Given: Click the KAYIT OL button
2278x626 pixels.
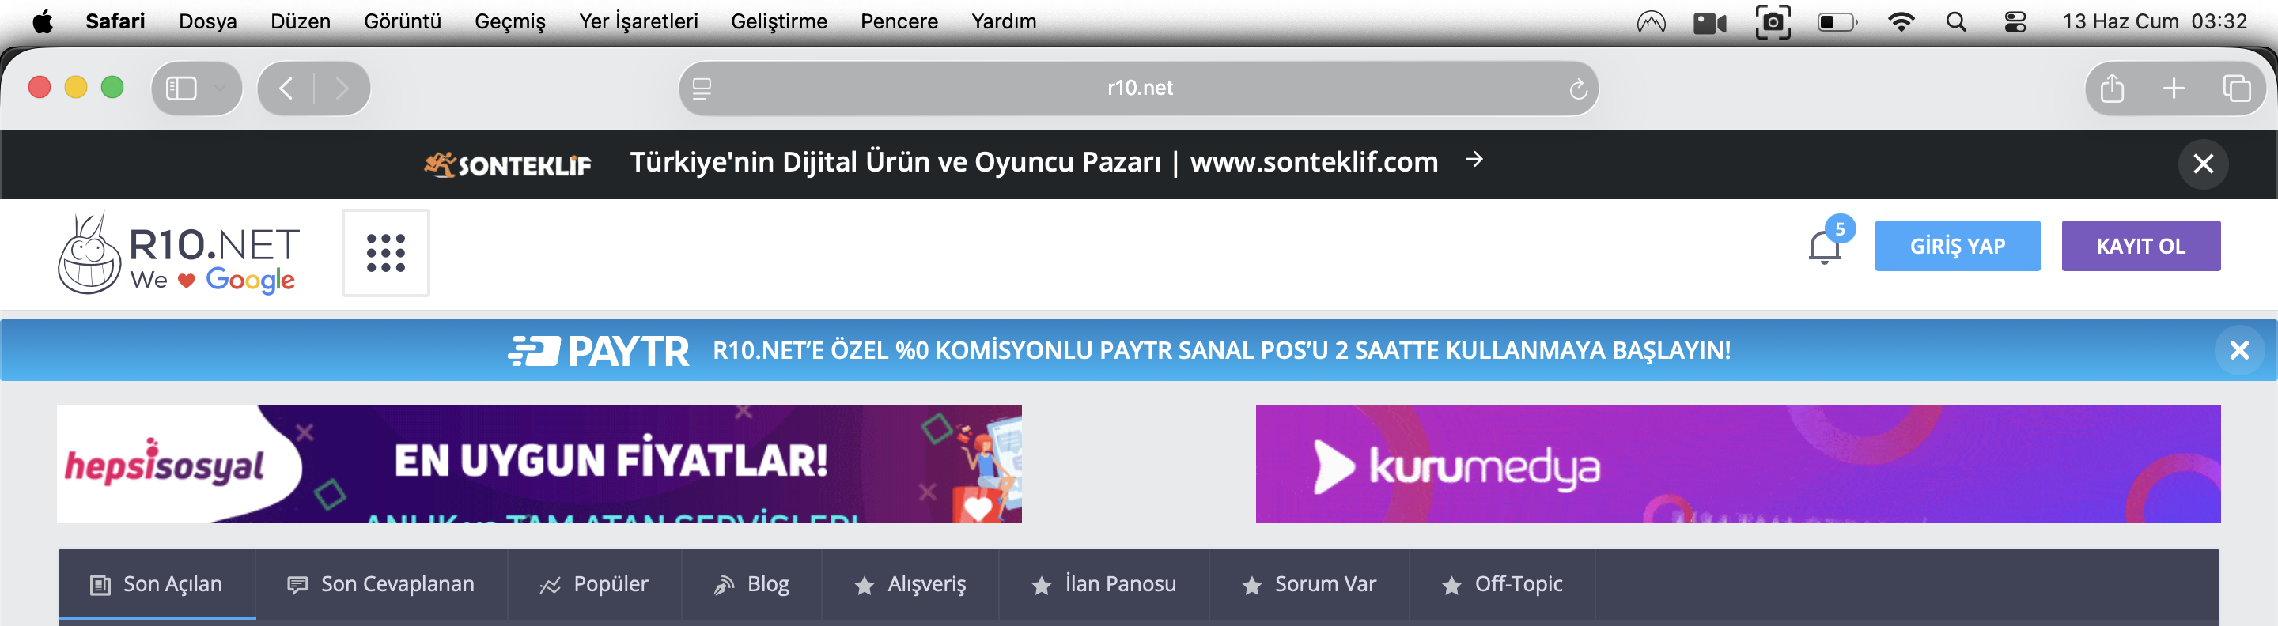Looking at the screenshot, I should pos(2140,246).
